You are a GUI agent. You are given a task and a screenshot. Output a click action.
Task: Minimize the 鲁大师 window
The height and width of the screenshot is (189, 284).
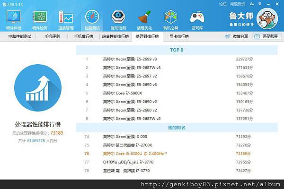point(268,4)
